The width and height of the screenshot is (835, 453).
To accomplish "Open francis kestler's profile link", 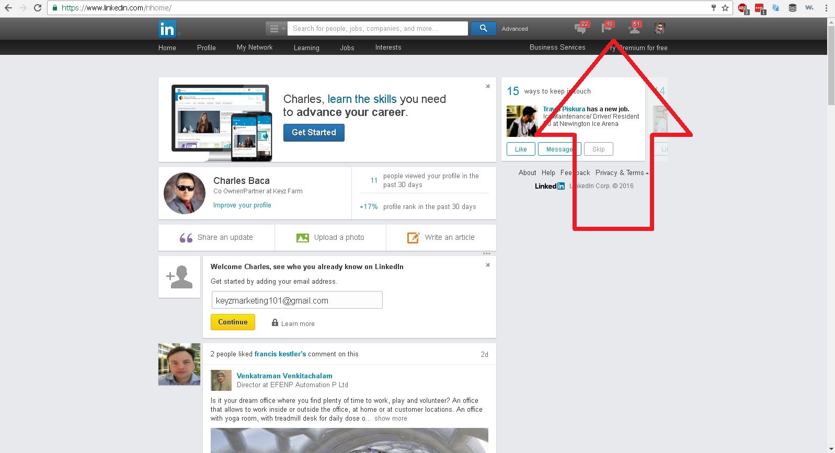I will tap(280, 354).
